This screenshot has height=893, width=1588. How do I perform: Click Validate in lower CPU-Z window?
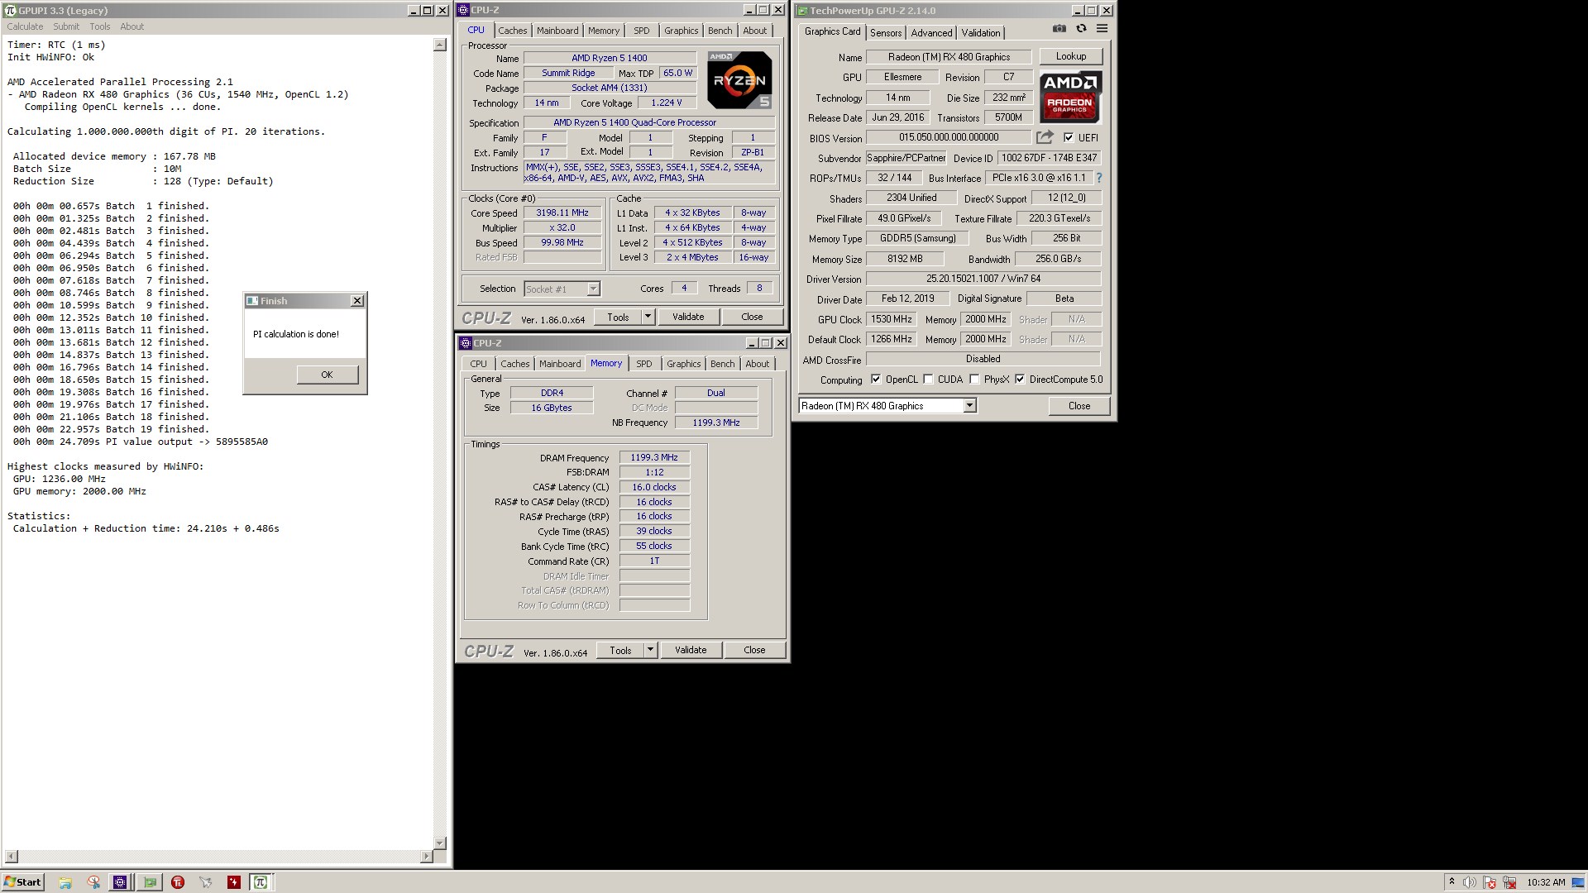coord(691,650)
